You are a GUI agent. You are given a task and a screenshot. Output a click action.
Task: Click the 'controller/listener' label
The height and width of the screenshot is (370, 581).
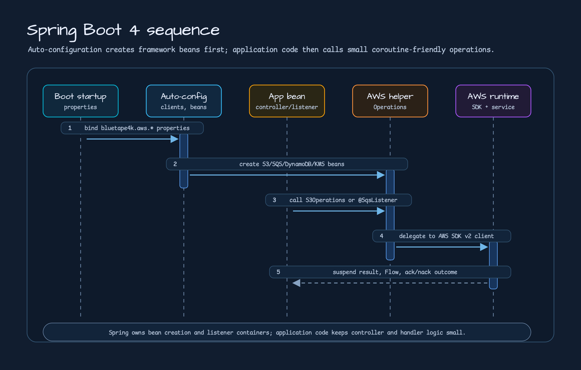(x=287, y=107)
